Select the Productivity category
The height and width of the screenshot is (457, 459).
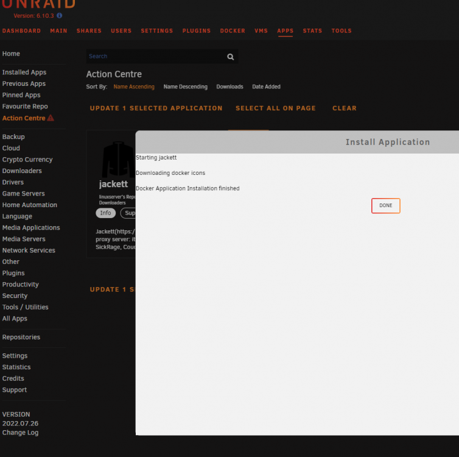pos(21,285)
